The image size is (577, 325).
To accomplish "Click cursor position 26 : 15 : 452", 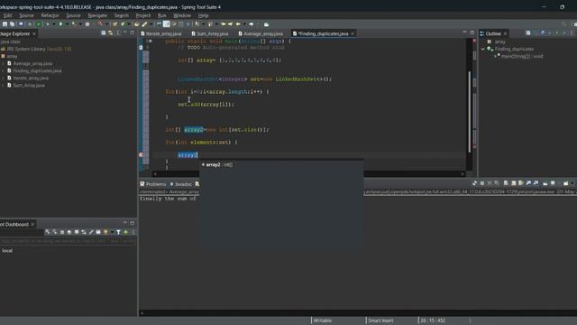I will pos(433,320).
